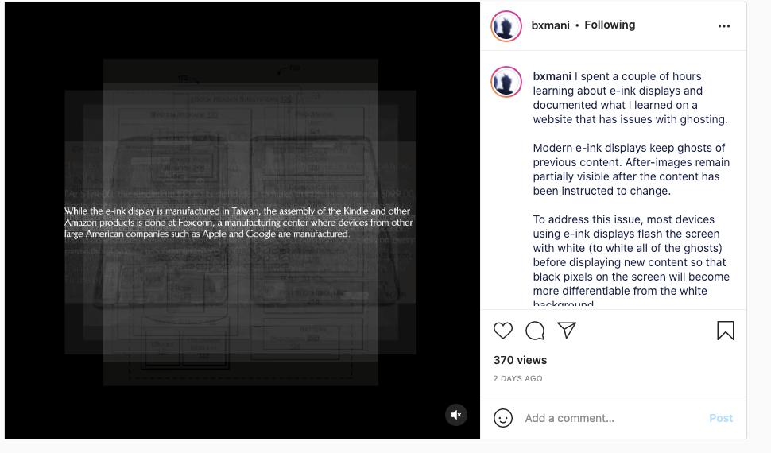Click the caption text about e-ink displays

[630, 98]
